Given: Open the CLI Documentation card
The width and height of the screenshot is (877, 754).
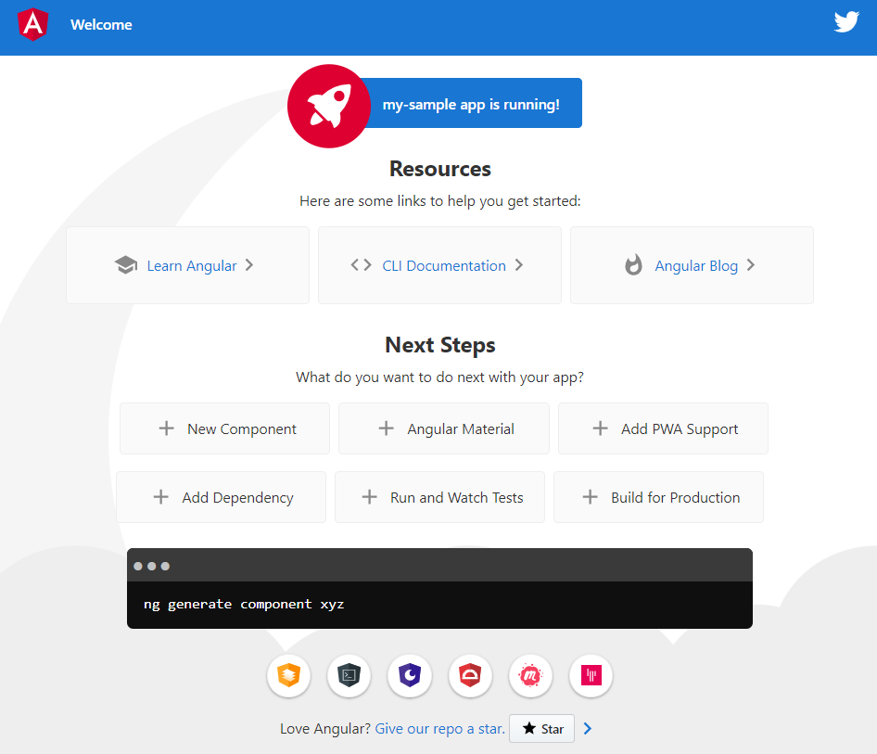Looking at the screenshot, I should click(439, 265).
